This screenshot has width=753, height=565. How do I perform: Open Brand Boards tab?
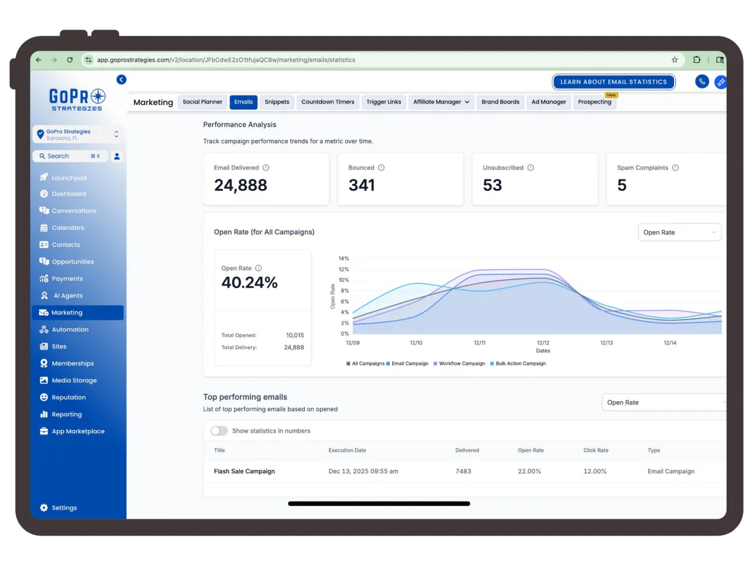(501, 102)
